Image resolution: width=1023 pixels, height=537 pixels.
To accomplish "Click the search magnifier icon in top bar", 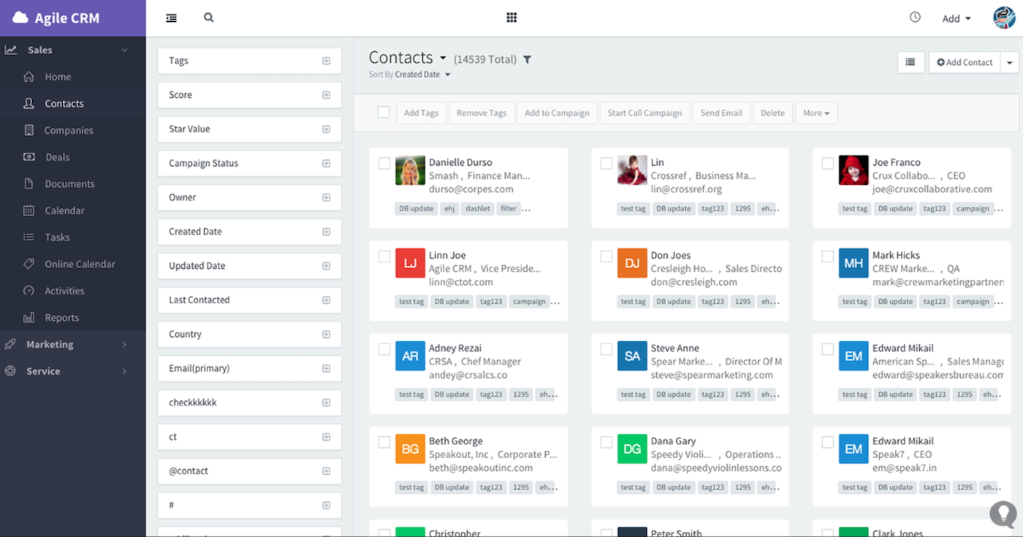I will click(x=209, y=18).
